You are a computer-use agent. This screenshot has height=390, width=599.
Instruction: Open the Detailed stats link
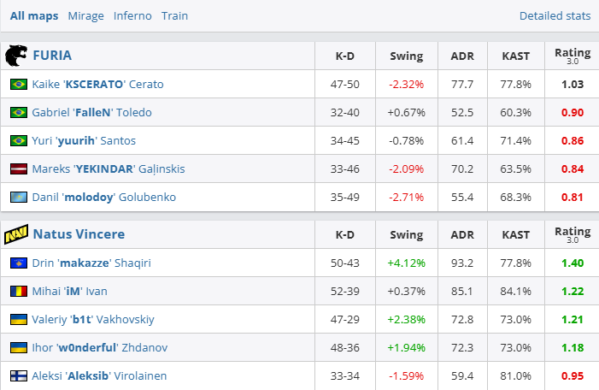(x=555, y=15)
